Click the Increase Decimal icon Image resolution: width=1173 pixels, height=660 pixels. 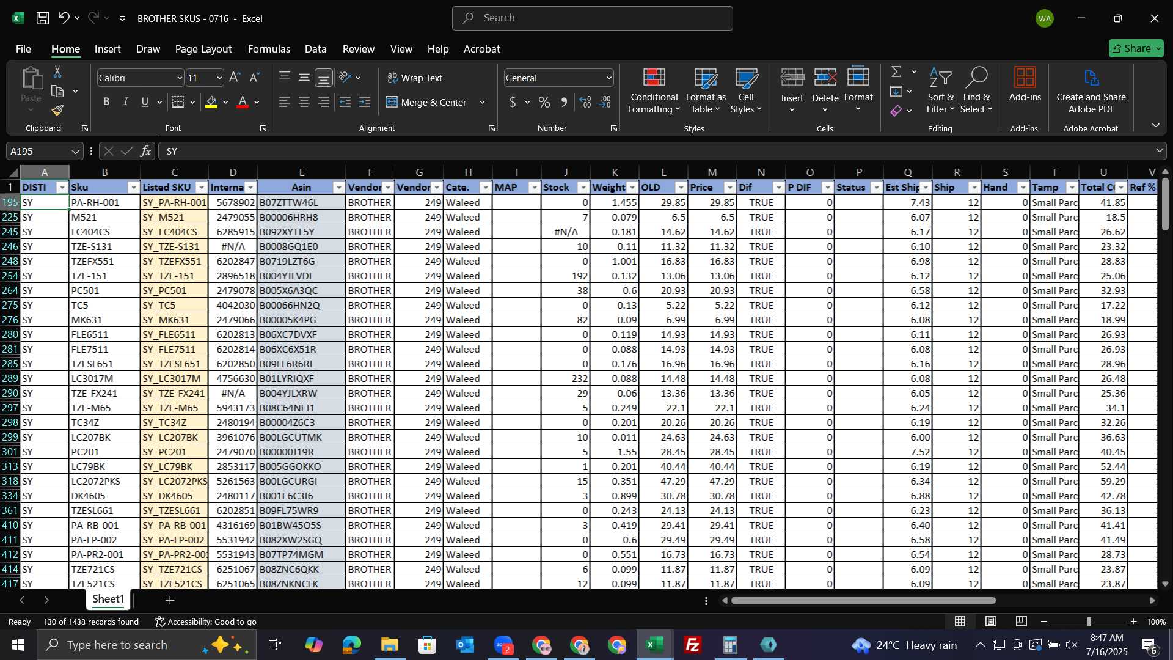585,102
